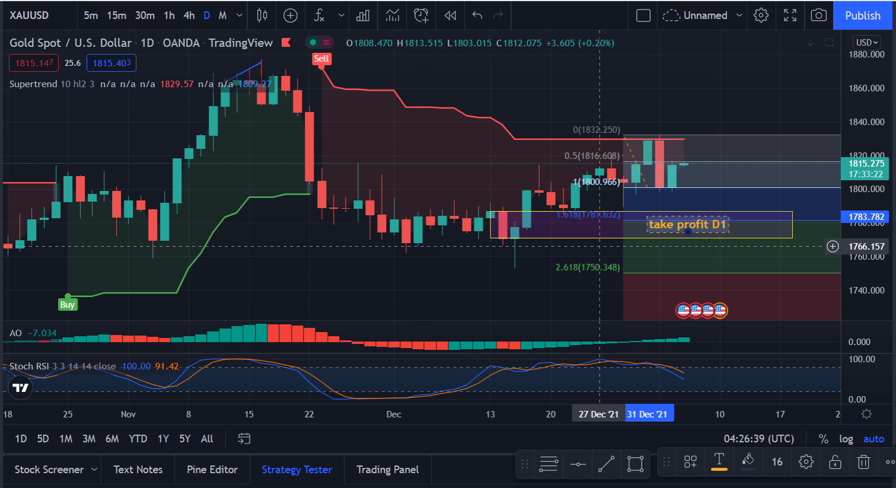This screenshot has height=488, width=896.
Task: Select the M monthly timeframe
Action: pyautogui.click(x=223, y=15)
